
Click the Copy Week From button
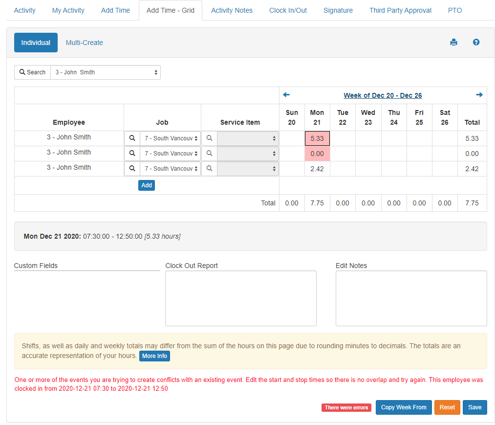click(x=404, y=407)
